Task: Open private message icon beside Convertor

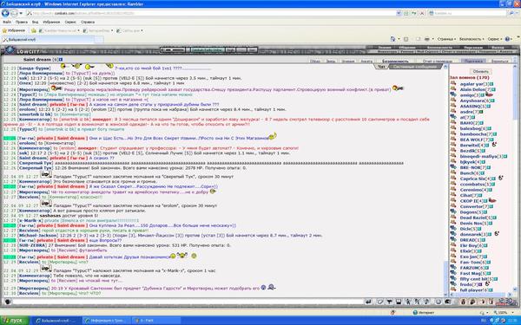Action: [453, 206]
